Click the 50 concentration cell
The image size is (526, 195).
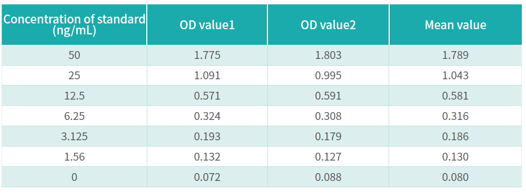click(x=74, y=55)
